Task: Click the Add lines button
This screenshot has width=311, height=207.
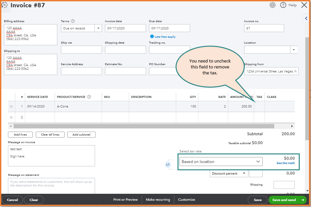Action: click(21, 135)
